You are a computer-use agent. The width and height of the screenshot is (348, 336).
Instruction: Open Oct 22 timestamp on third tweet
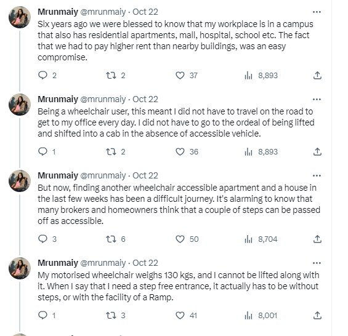click(x=145, y=175)
